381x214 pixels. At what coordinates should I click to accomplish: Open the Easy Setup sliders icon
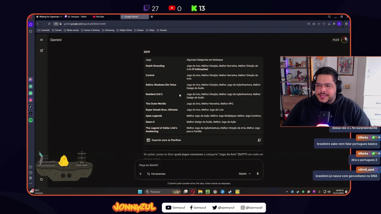(334, 24)
